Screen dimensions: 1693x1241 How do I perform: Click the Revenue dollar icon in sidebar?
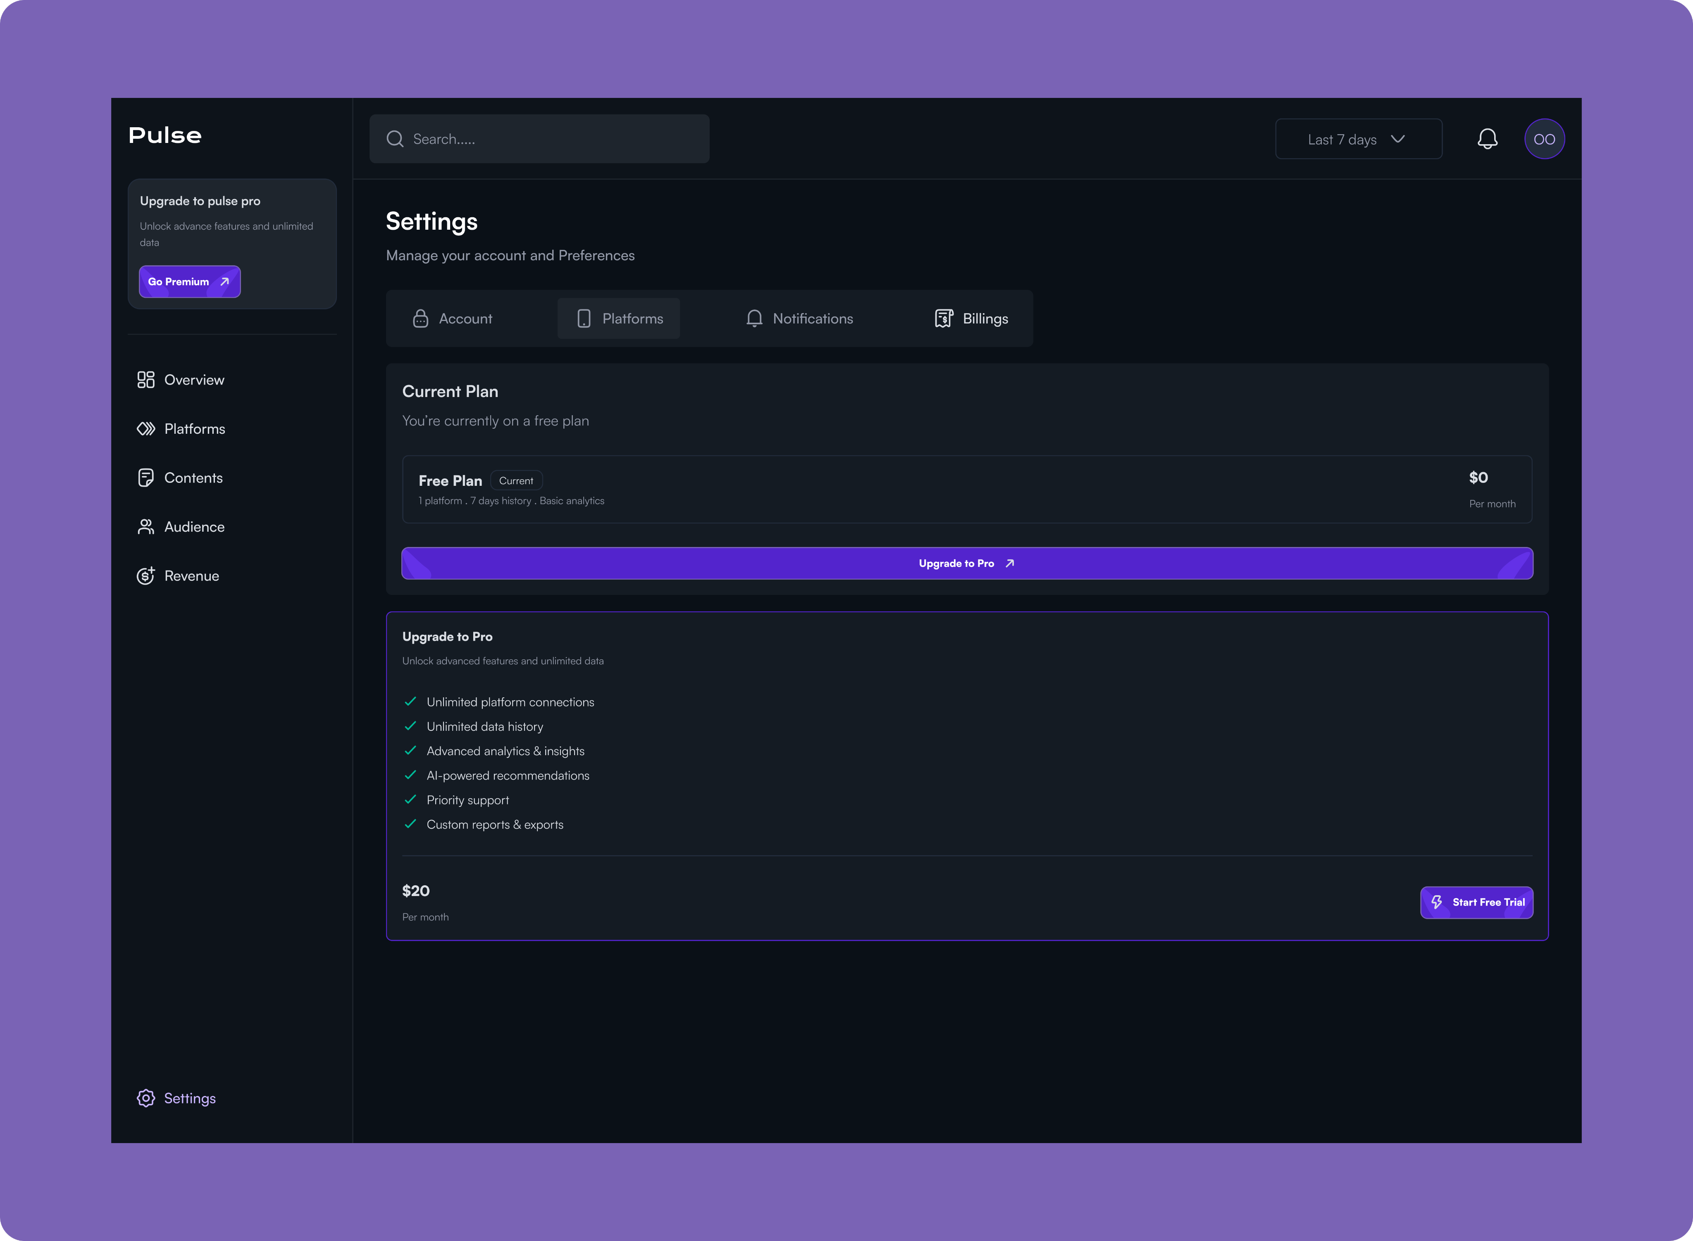point(146,576)
